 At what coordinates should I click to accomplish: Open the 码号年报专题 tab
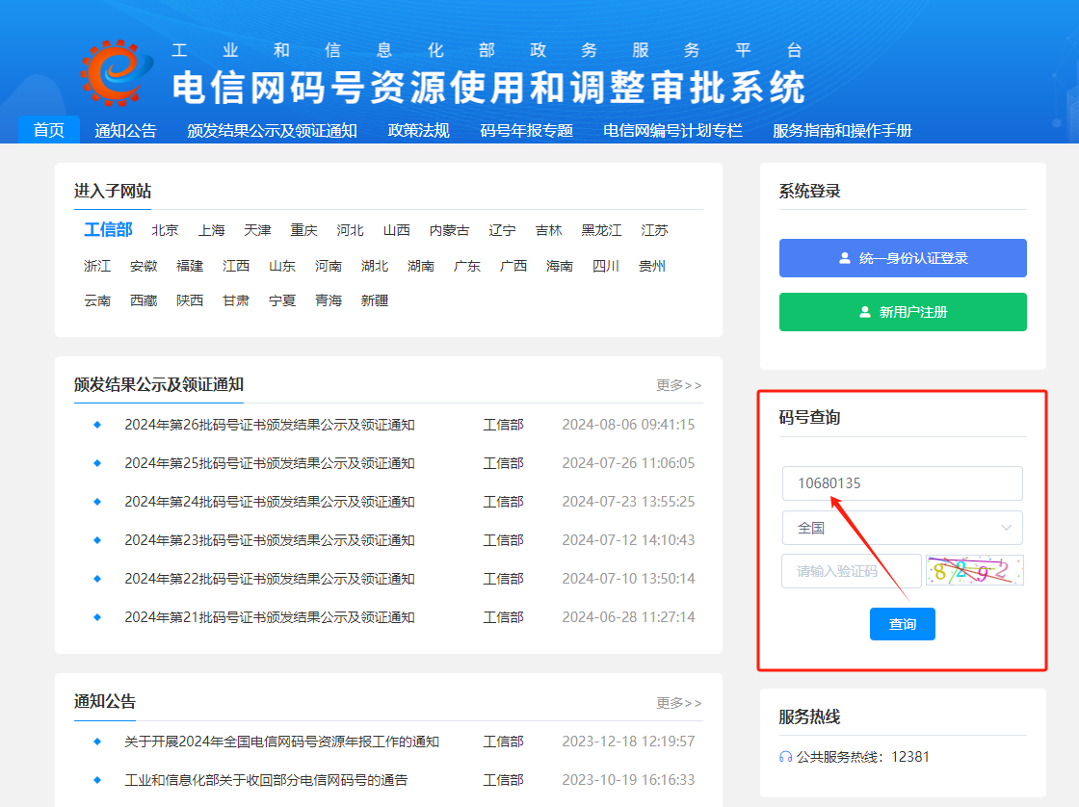526,131
